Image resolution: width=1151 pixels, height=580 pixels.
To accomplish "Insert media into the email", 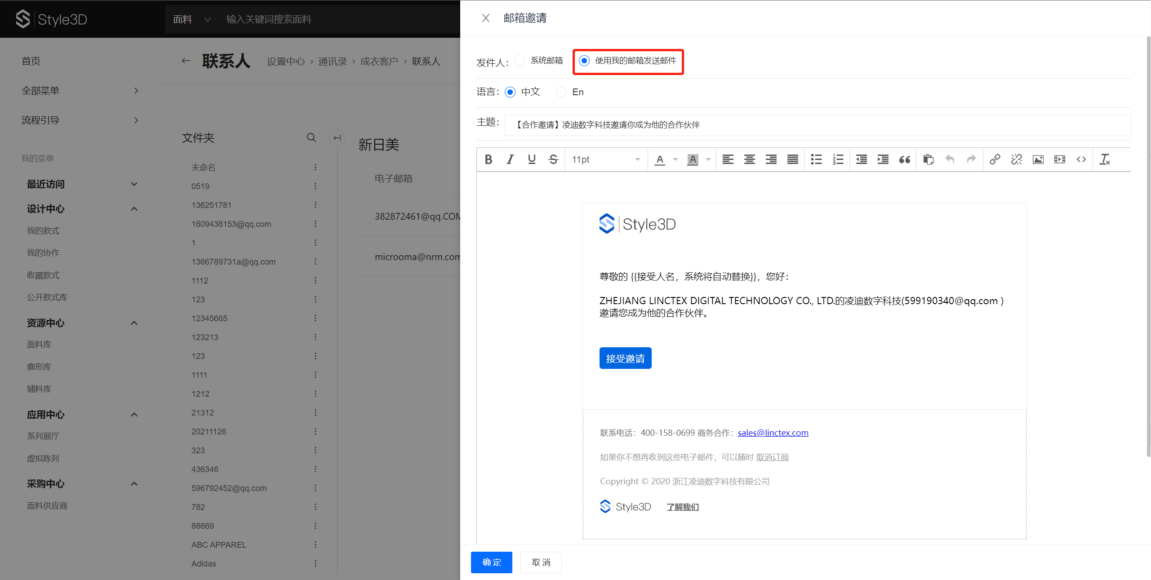I will point(1059,159).
